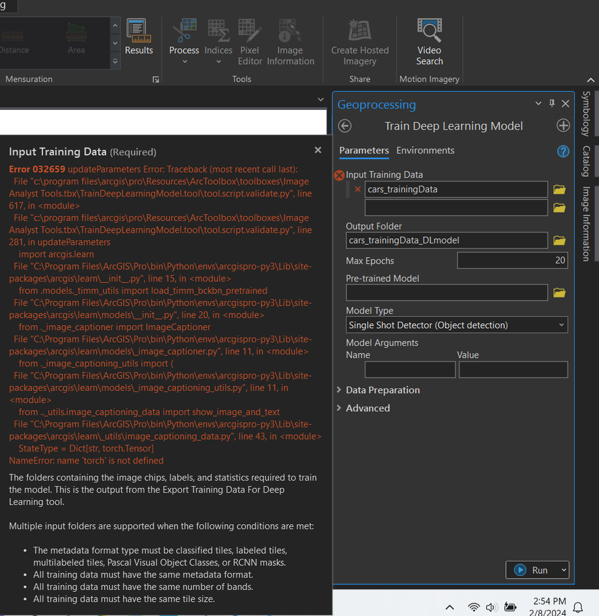Open the Indices tool
The image size is (599, 616).
click(218, 31)
